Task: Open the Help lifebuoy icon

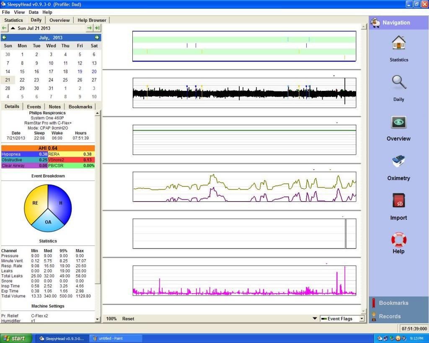Action: coord(399,240)
